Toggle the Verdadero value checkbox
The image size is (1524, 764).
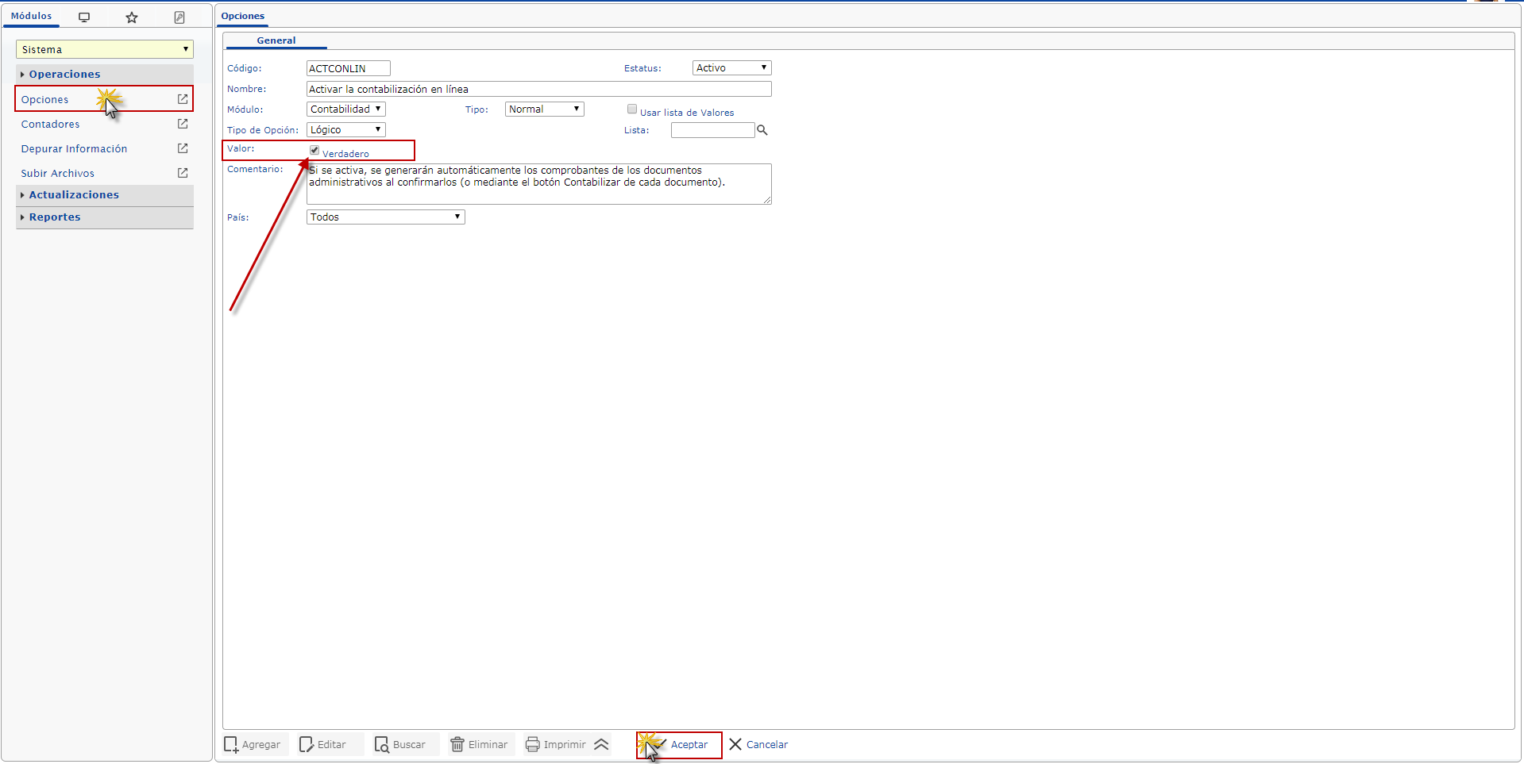(x=314, y=150)
